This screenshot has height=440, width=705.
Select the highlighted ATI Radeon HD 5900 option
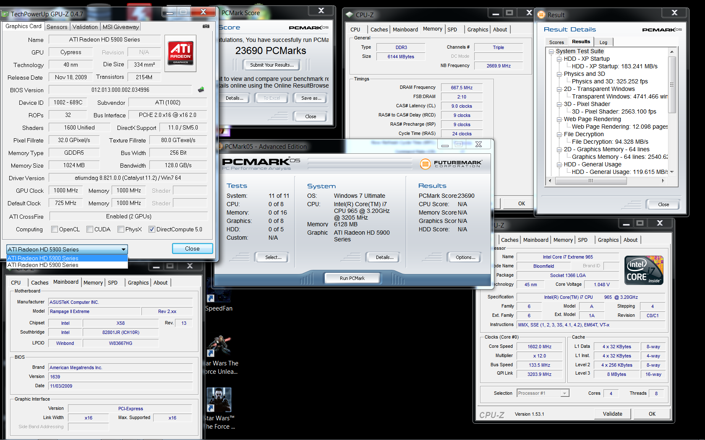point(67,258)
